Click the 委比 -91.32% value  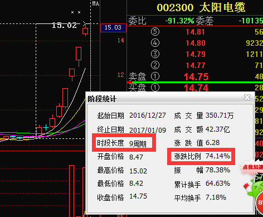click(x=180, y=21)
